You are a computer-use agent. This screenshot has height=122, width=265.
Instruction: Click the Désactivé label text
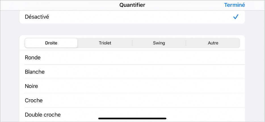tap(37, 17)
